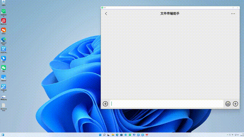Open the emoji picker smiley icon
244x137 pixels.
[x=228, y=104]
